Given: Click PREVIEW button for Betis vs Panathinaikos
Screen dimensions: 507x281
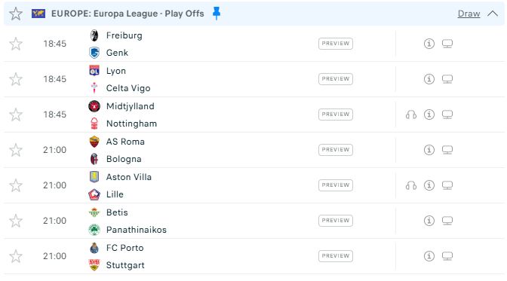Looking at the screenshot, I should tap(336, 221).
